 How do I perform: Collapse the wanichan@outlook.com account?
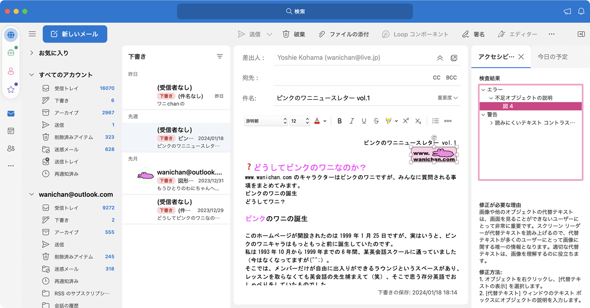coord(31,194)
